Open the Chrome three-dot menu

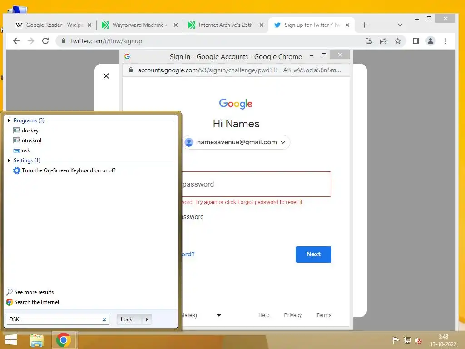445,41
